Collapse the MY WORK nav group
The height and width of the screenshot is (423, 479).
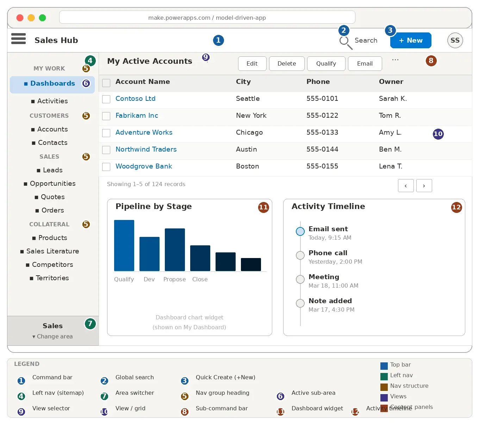pyautogui.click(x=49, y=68)
